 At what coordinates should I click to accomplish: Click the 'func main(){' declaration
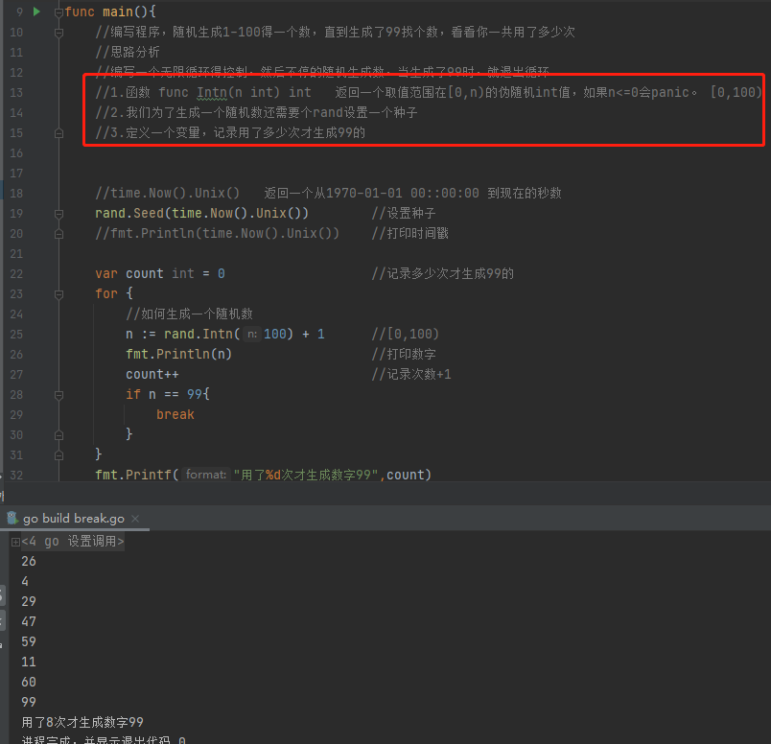[x=110, y=12]
